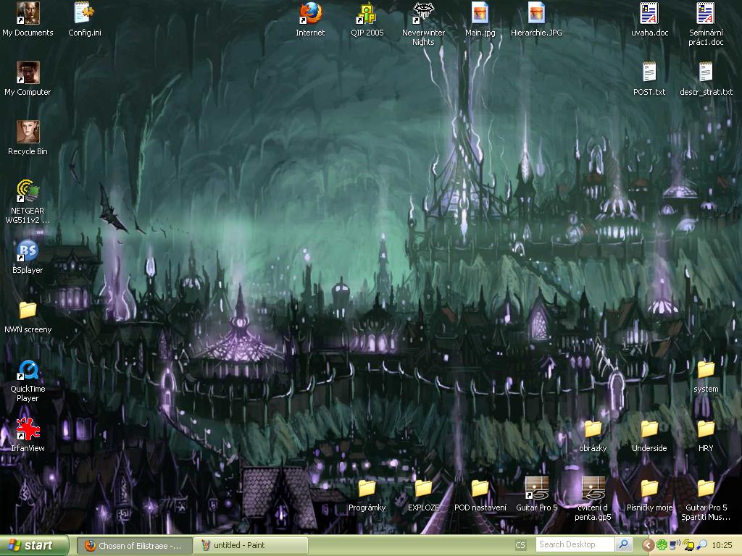Open the IrfanView desktop icon

[x=28, y=430]
